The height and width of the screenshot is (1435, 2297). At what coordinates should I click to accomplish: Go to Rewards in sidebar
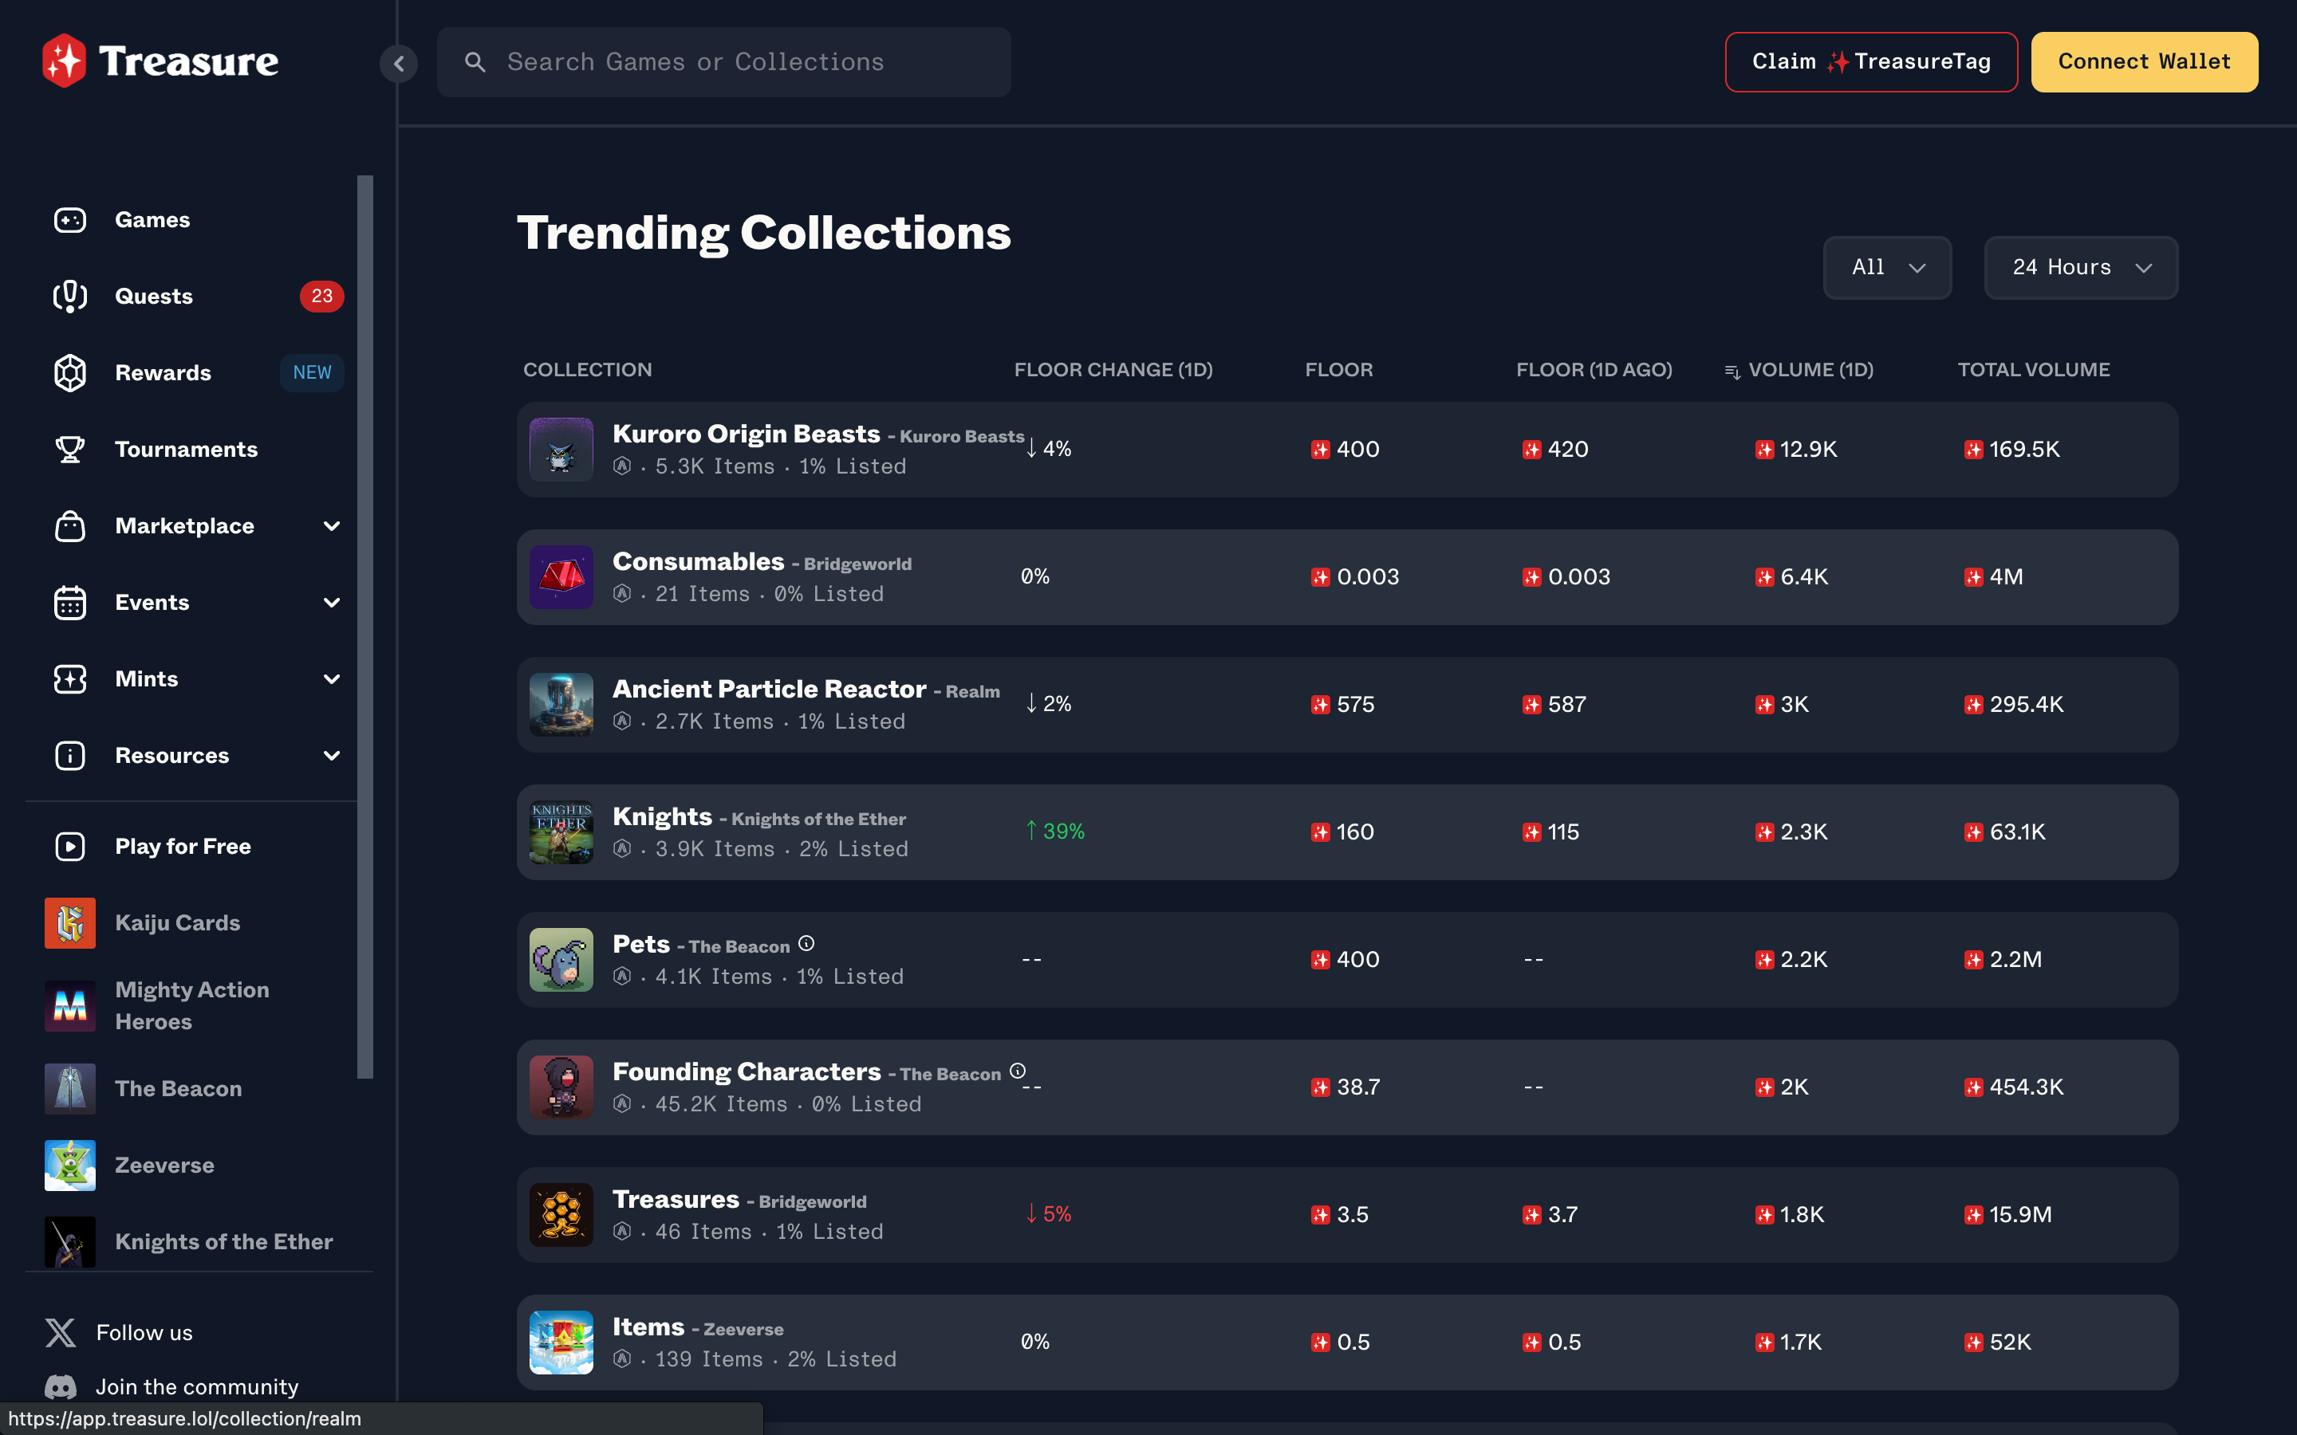(164, 373)
